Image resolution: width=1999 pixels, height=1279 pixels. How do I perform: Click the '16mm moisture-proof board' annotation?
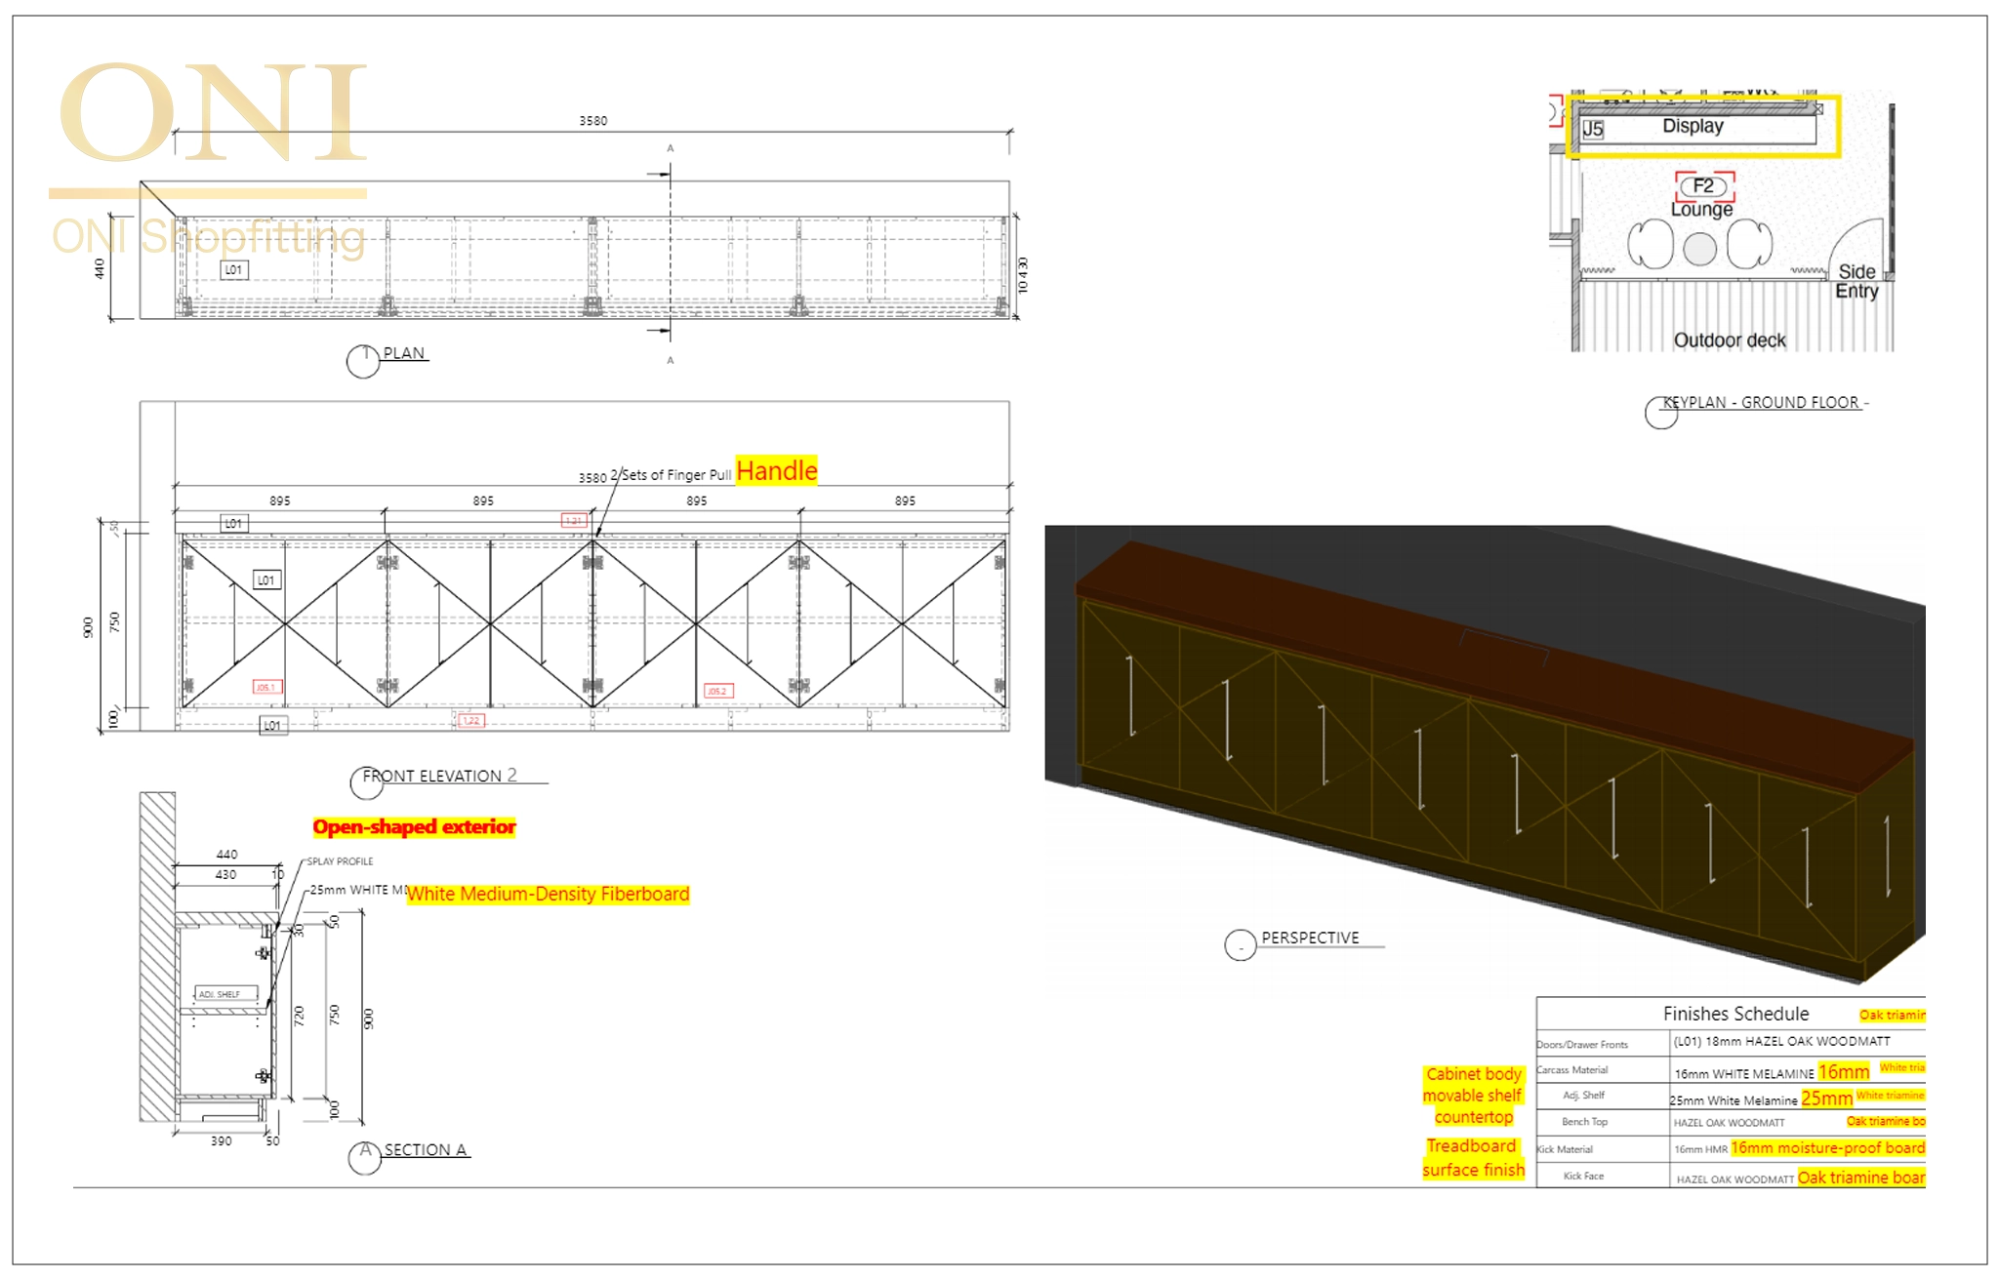(x=1827, y=1148)
